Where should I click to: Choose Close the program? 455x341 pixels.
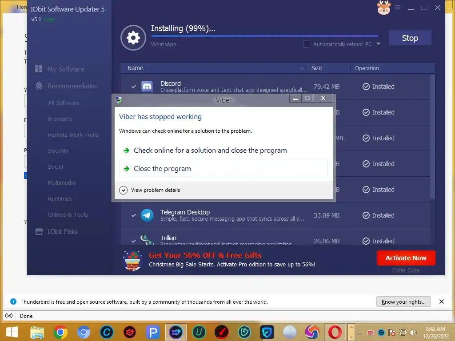[x=224, y=168]
